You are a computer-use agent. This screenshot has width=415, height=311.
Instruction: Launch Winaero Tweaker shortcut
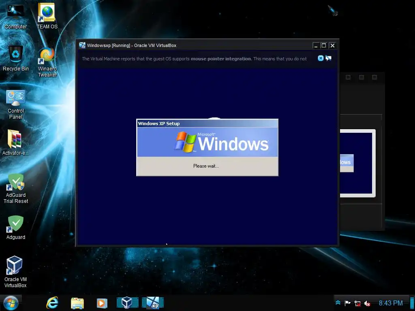coord(47,62)
